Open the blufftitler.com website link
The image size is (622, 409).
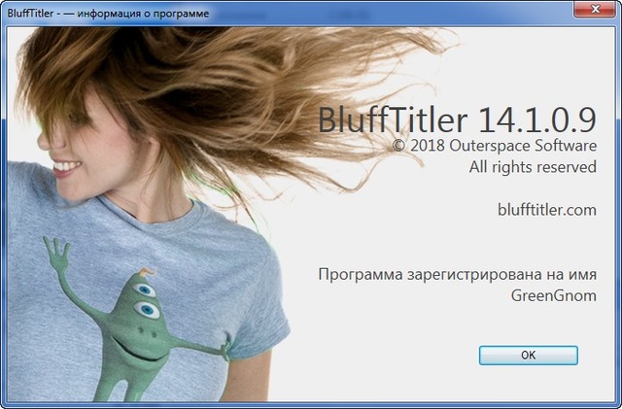coord(546,210)
